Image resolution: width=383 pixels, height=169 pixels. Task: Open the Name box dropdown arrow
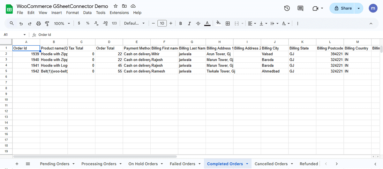(25, 35)
